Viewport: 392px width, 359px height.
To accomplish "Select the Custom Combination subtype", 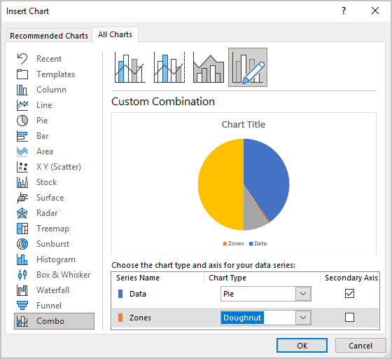I will 248,67.
